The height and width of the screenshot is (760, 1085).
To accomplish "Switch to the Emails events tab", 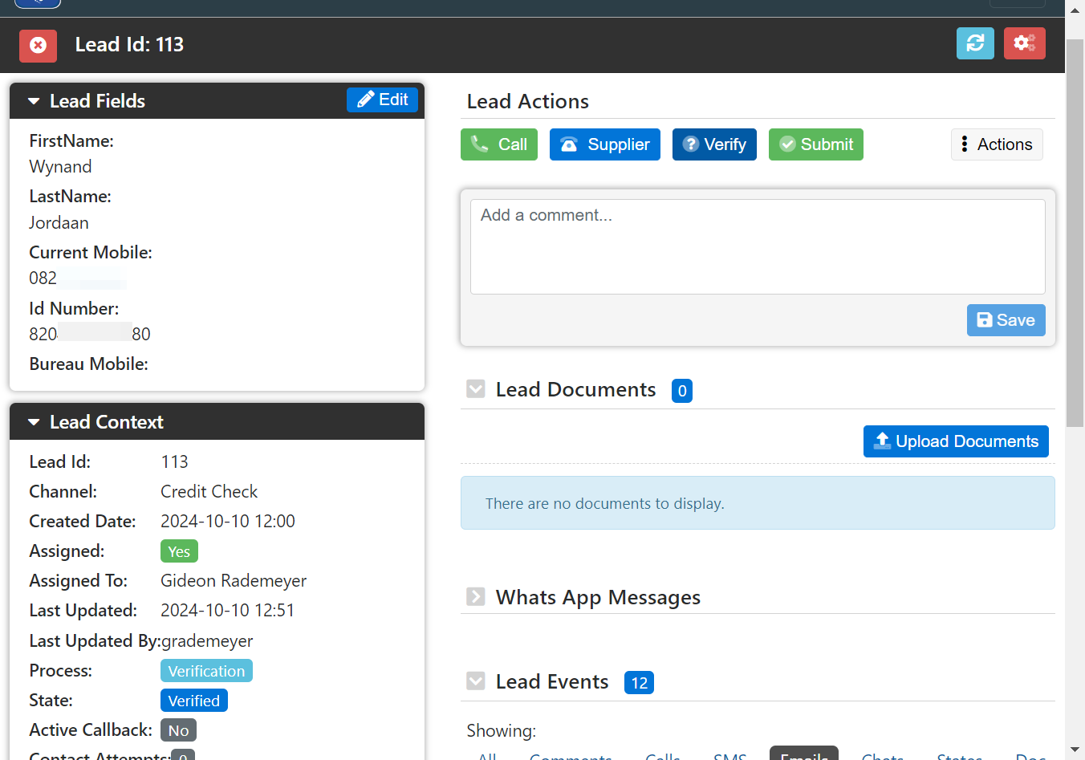I will (804, 754).
